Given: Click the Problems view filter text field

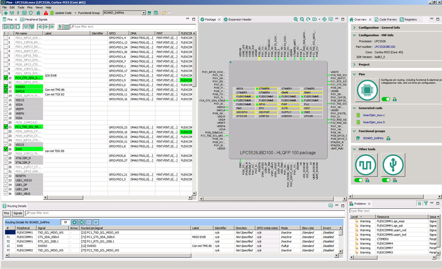Looking at the screenshot, I should [x=395, y=211].
